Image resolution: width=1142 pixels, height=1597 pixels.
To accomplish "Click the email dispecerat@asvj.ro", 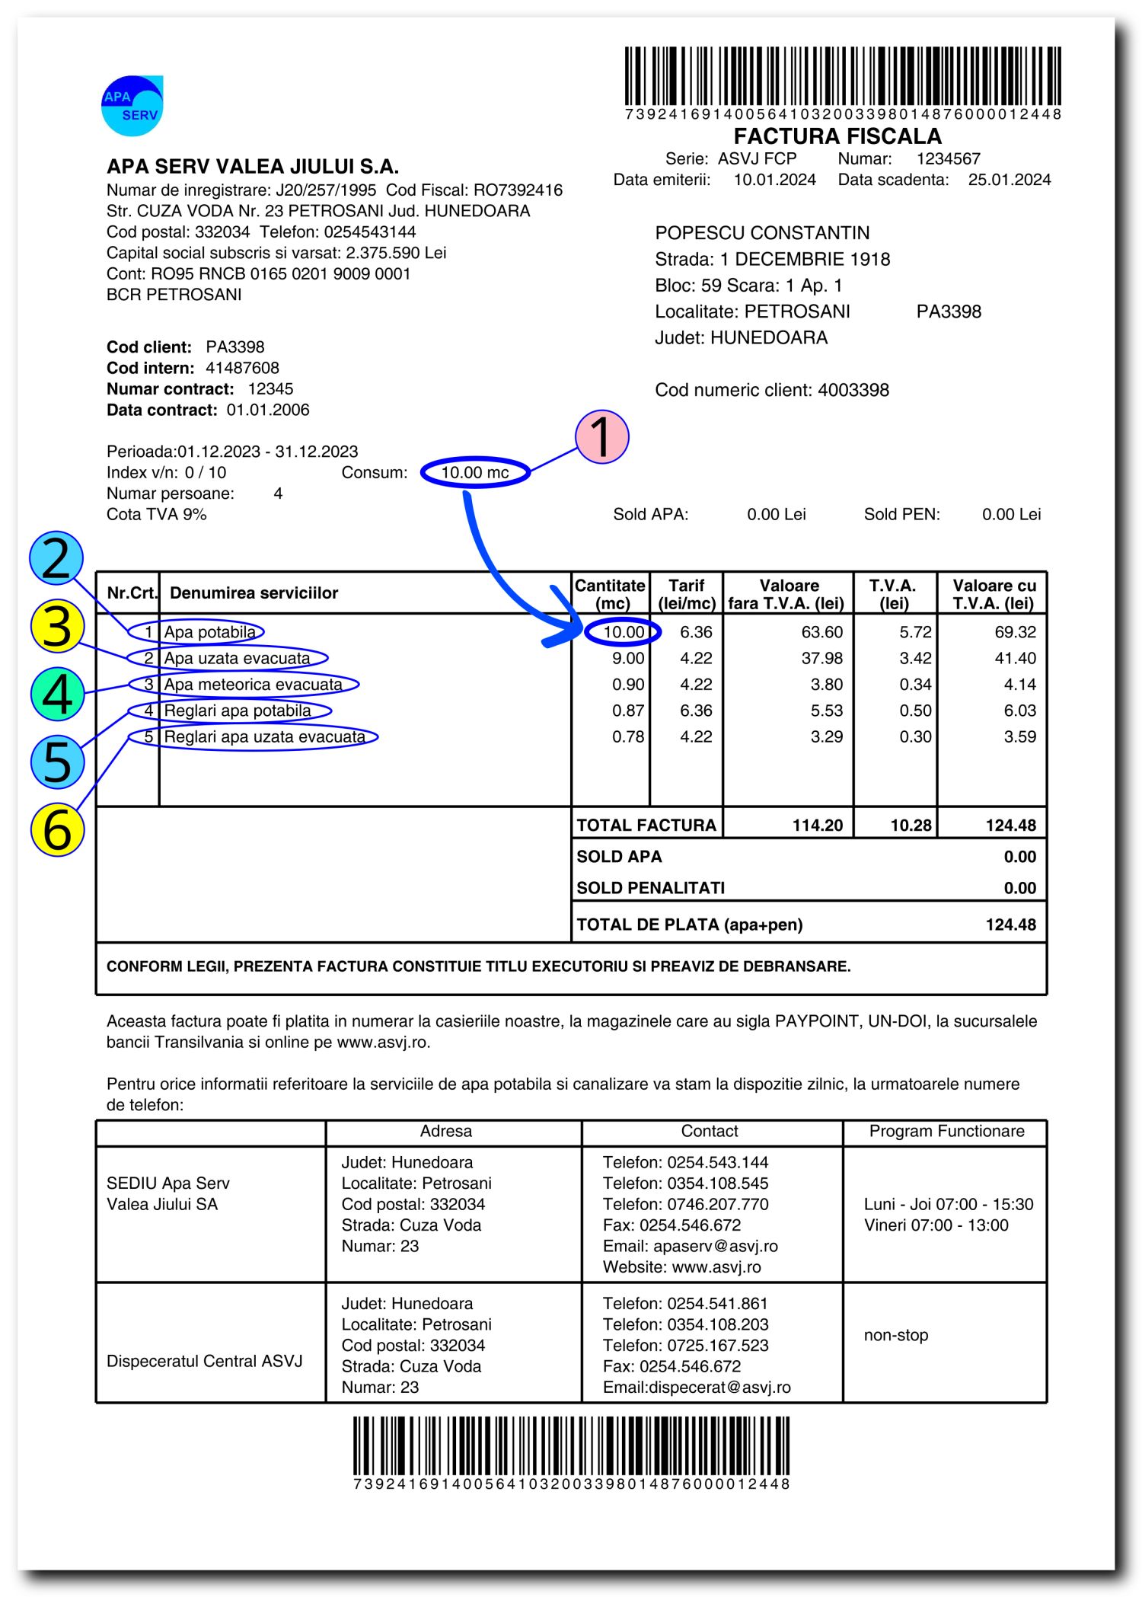I will pyautogui.click(x=720, y=1388).
